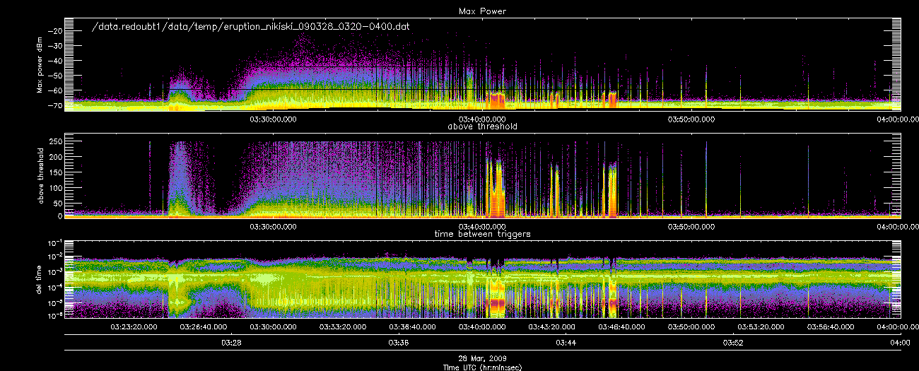Click the 10^-2 tick on del time axis
This screenshot has width=919, height=371.
[54, 257]
